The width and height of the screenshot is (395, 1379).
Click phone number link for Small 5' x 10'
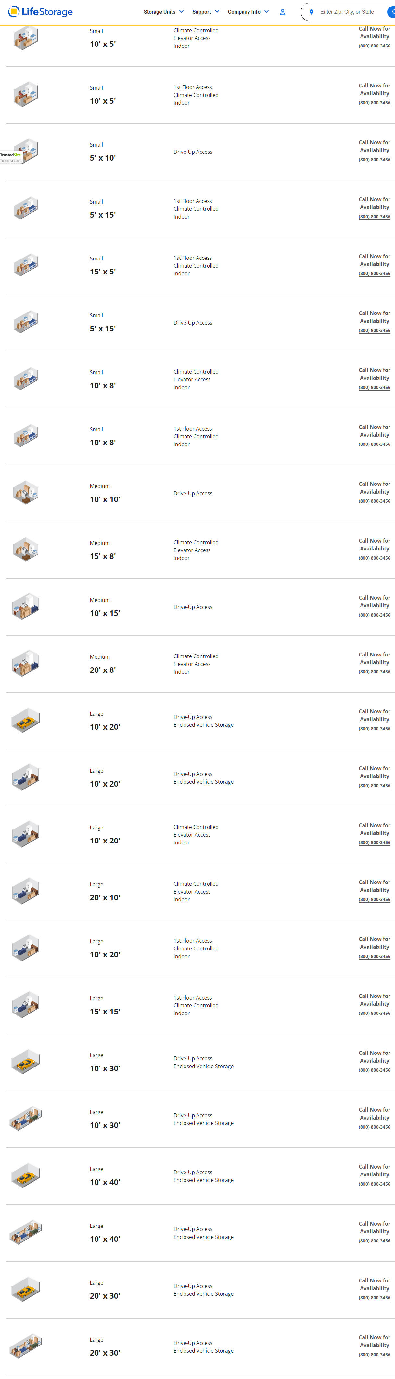374,160
